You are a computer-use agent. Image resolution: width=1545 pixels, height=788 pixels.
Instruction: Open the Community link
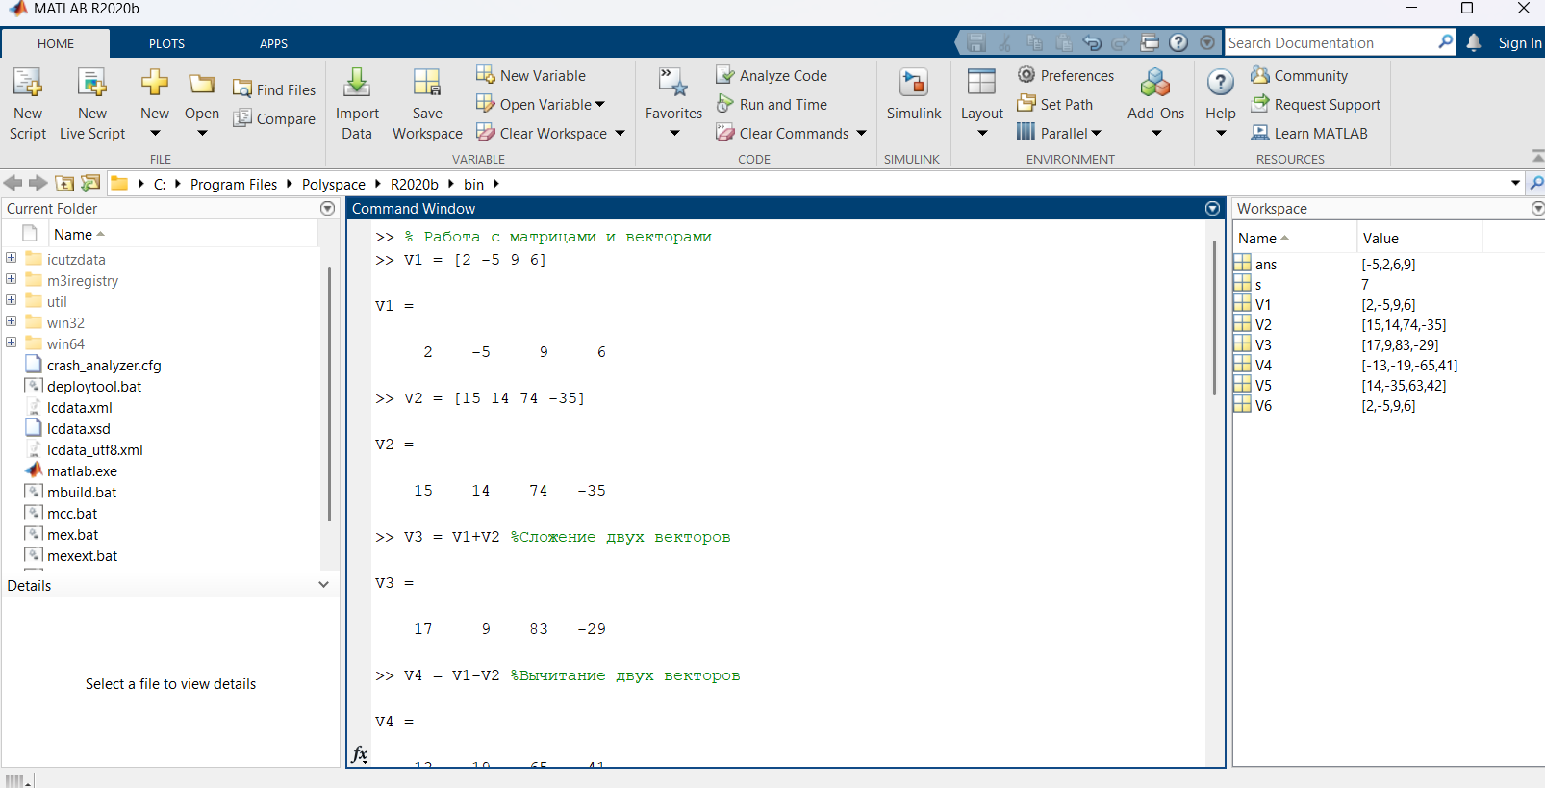point(1300,75)
